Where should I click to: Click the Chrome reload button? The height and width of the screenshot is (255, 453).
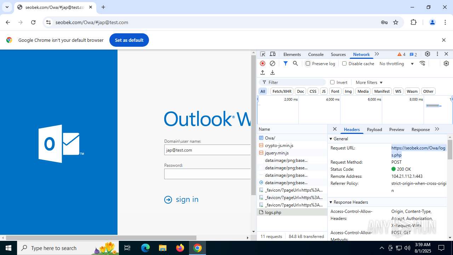point(33,22)
